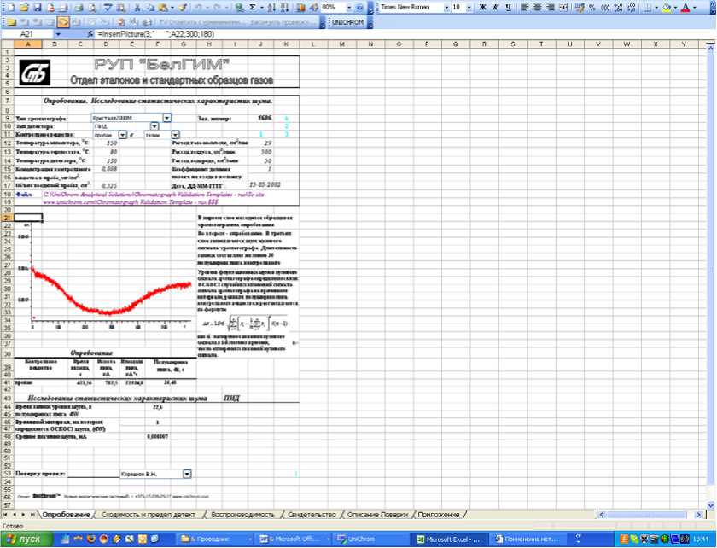
Task: Open the font size dropdown
Action: tap(469, 8)
